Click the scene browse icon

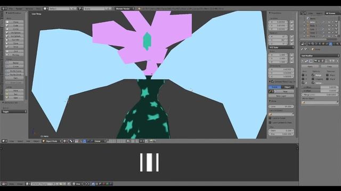(x=80, y=8)
